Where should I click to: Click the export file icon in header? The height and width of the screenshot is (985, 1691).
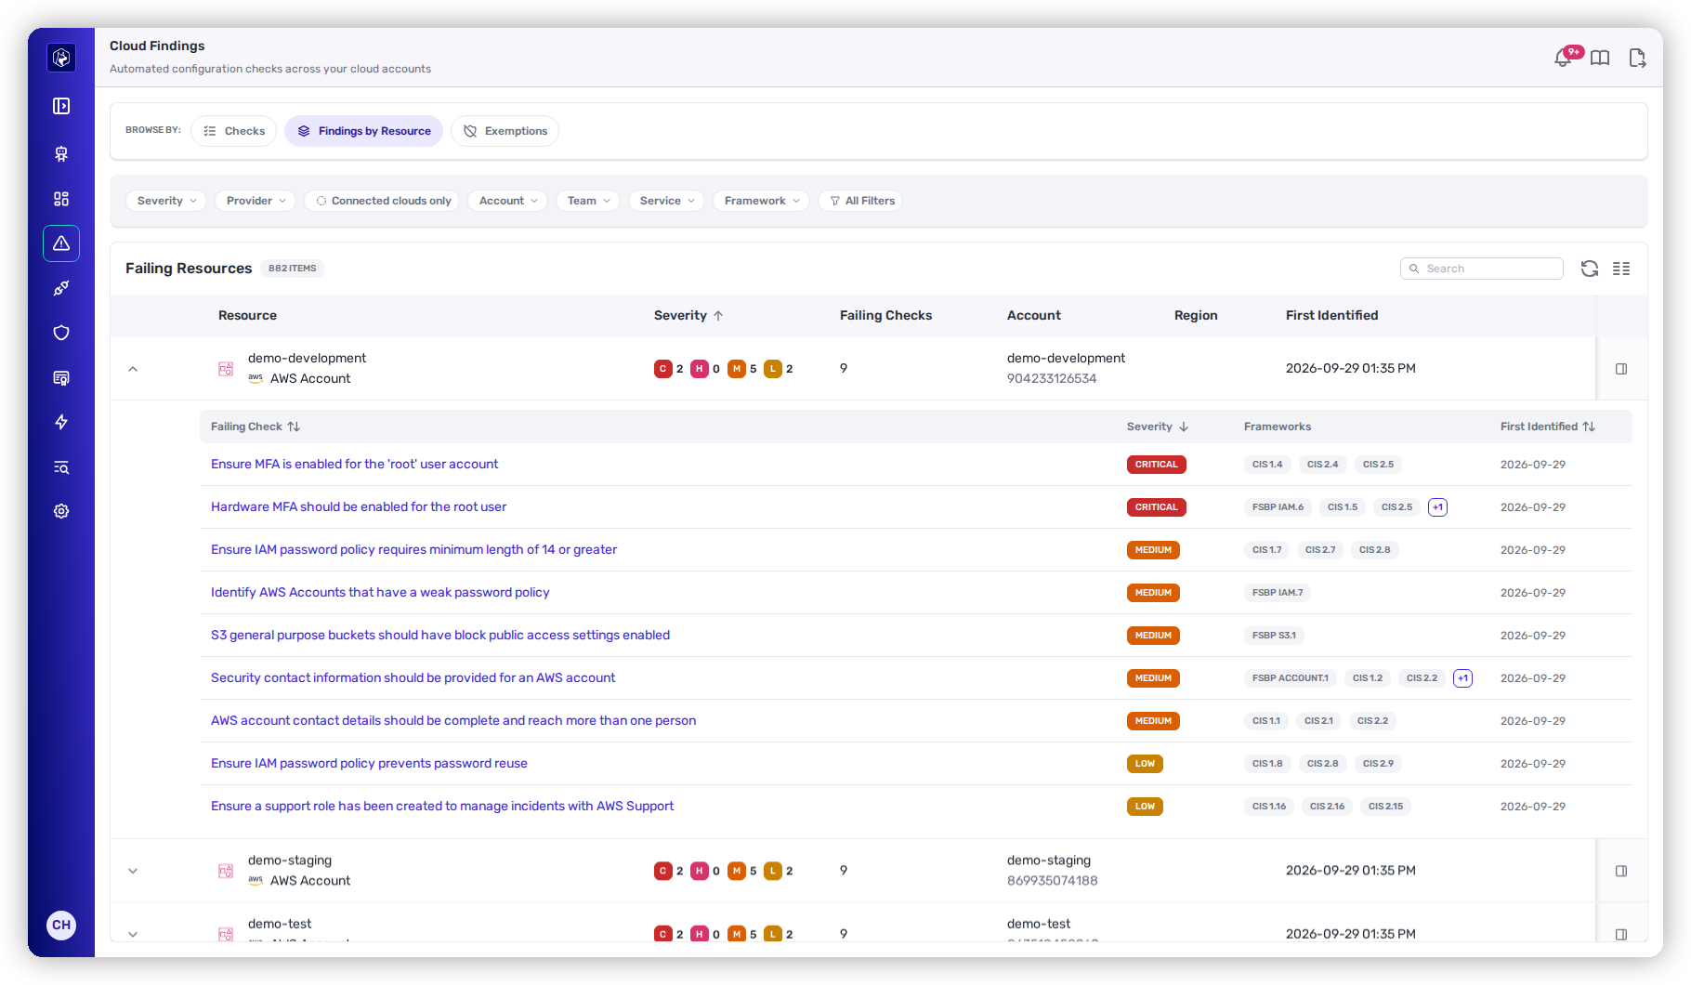pyautogui.click(x=1637, y=59)
